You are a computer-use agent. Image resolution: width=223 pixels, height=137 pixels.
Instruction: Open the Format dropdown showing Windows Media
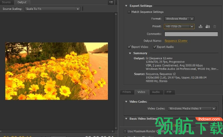[179, 19]
